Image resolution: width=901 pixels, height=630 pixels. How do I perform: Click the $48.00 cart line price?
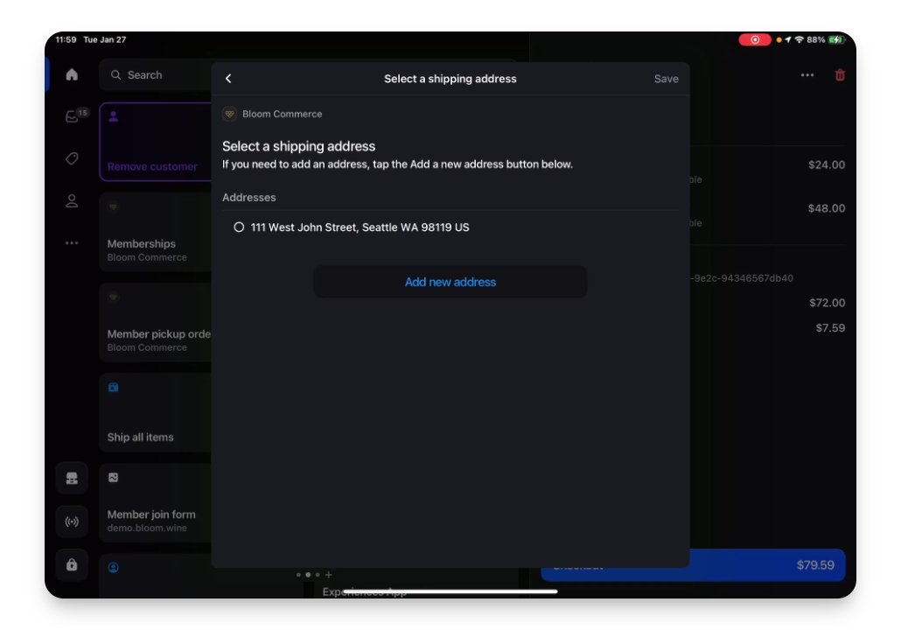pyautogui.click(x=827, y=208)
